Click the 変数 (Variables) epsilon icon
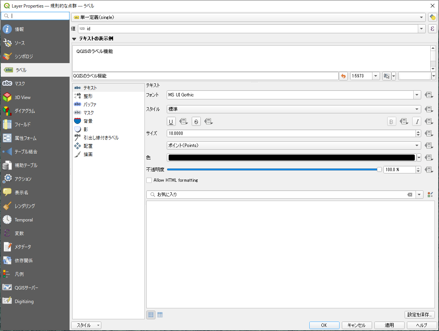The height and width of the screenshot is (331, 439). (7, 233)
